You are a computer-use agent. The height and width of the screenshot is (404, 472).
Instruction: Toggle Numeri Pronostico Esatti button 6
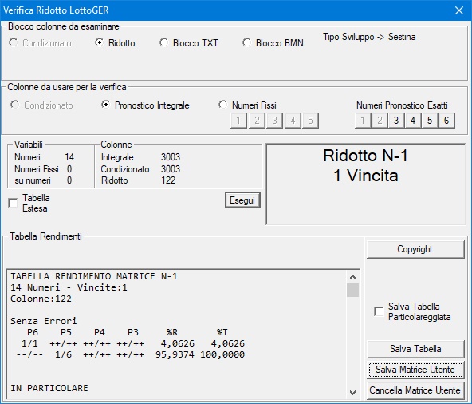tap(446, 121)
